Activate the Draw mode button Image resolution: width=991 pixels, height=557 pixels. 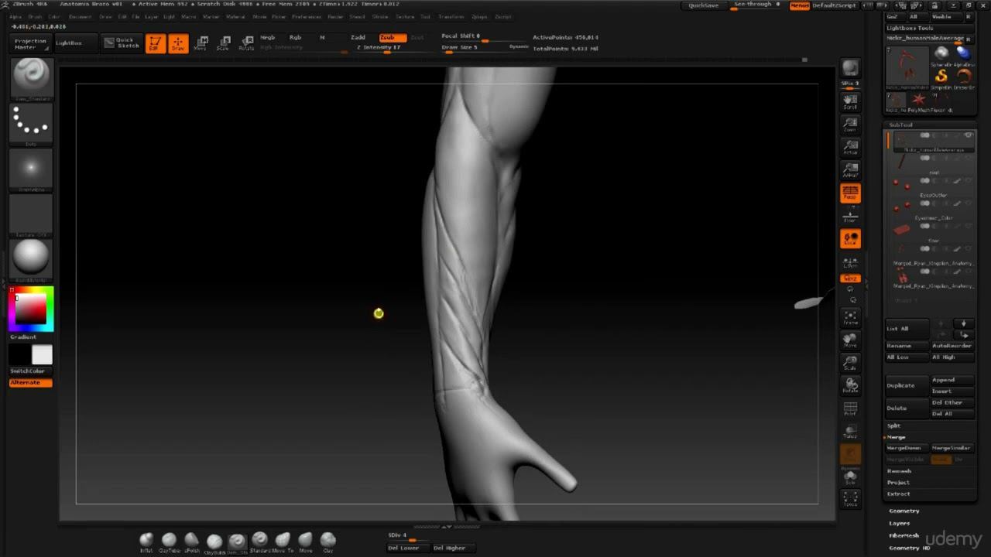[178, 43]
